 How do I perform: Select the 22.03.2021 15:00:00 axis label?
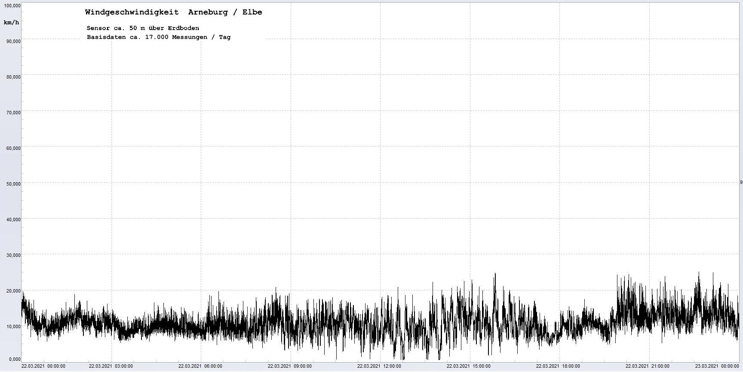[468, 366]
